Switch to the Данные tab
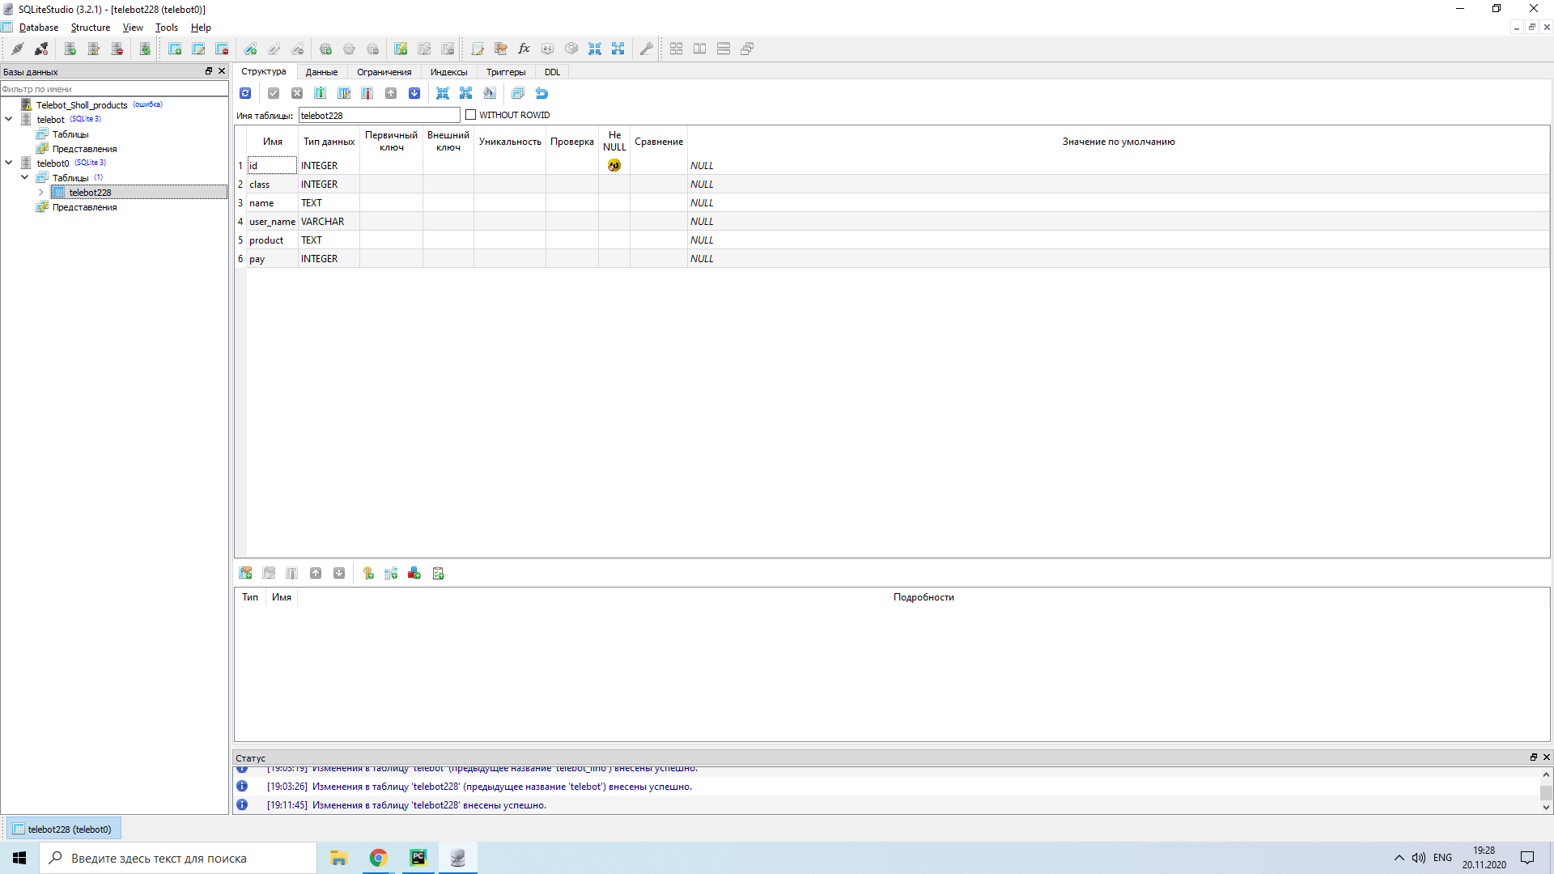This screenshot has width=1554, height=874. click(322, 72)
